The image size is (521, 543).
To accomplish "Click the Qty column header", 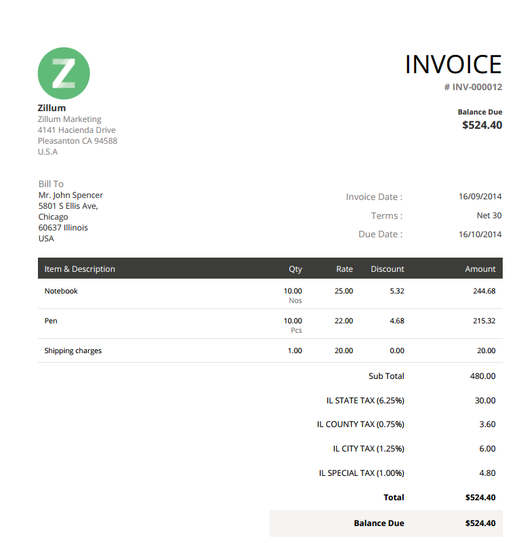I will [295, 269].
